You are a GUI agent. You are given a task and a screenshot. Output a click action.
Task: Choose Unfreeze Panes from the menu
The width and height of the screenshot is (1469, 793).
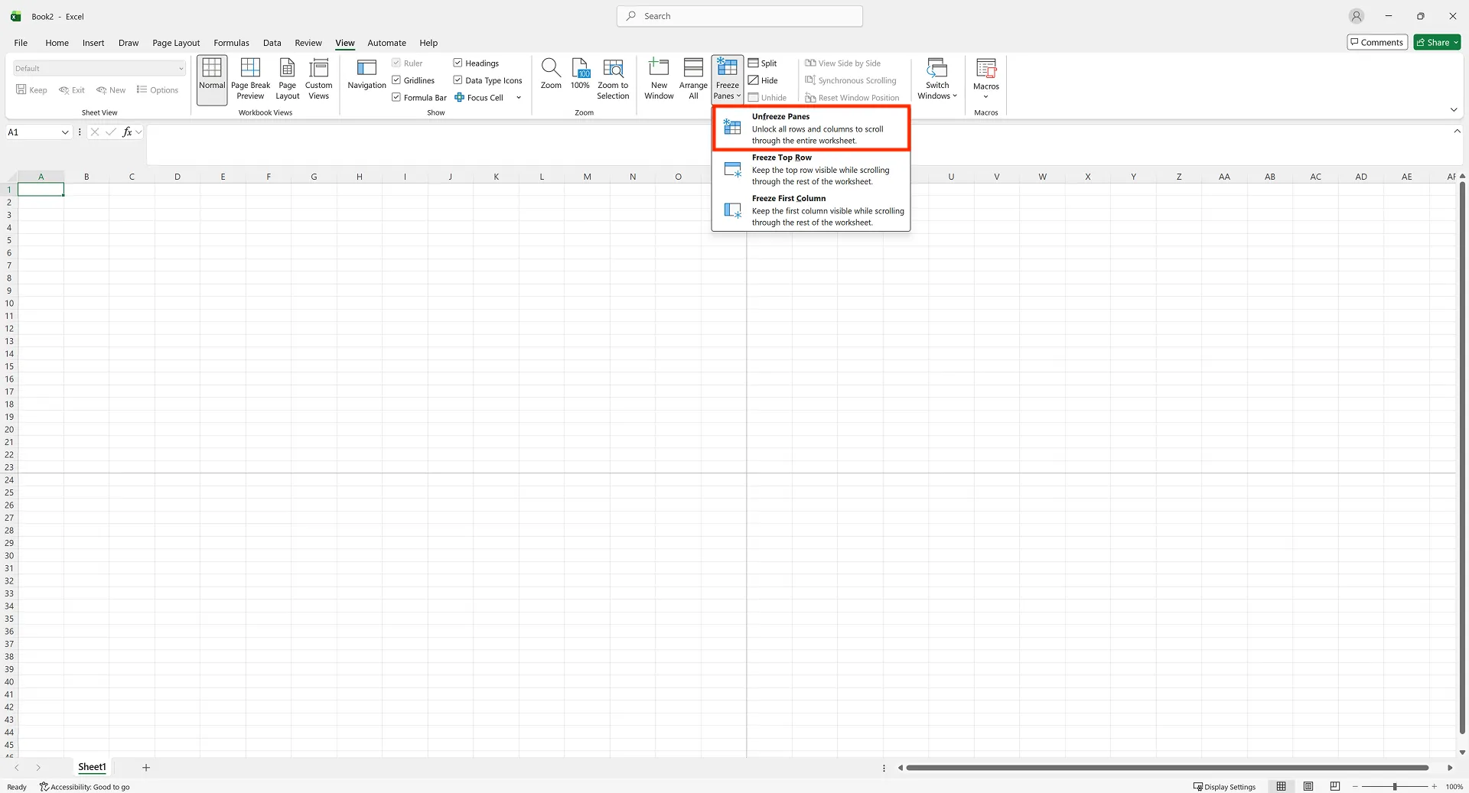tap(810, 128)
